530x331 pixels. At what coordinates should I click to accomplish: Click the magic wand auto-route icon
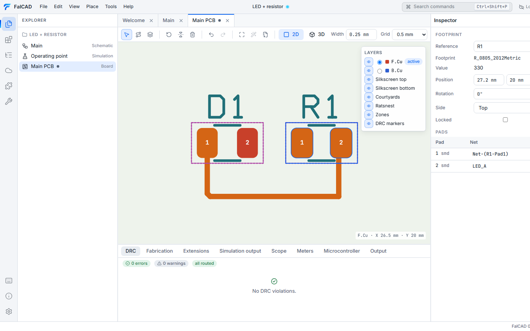click(254, 35)
